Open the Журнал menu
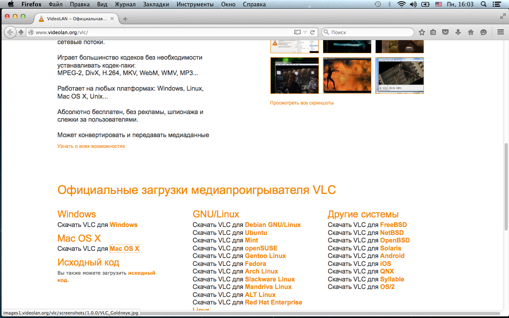Viewport: 509px width, 318px height. [125, 4]
